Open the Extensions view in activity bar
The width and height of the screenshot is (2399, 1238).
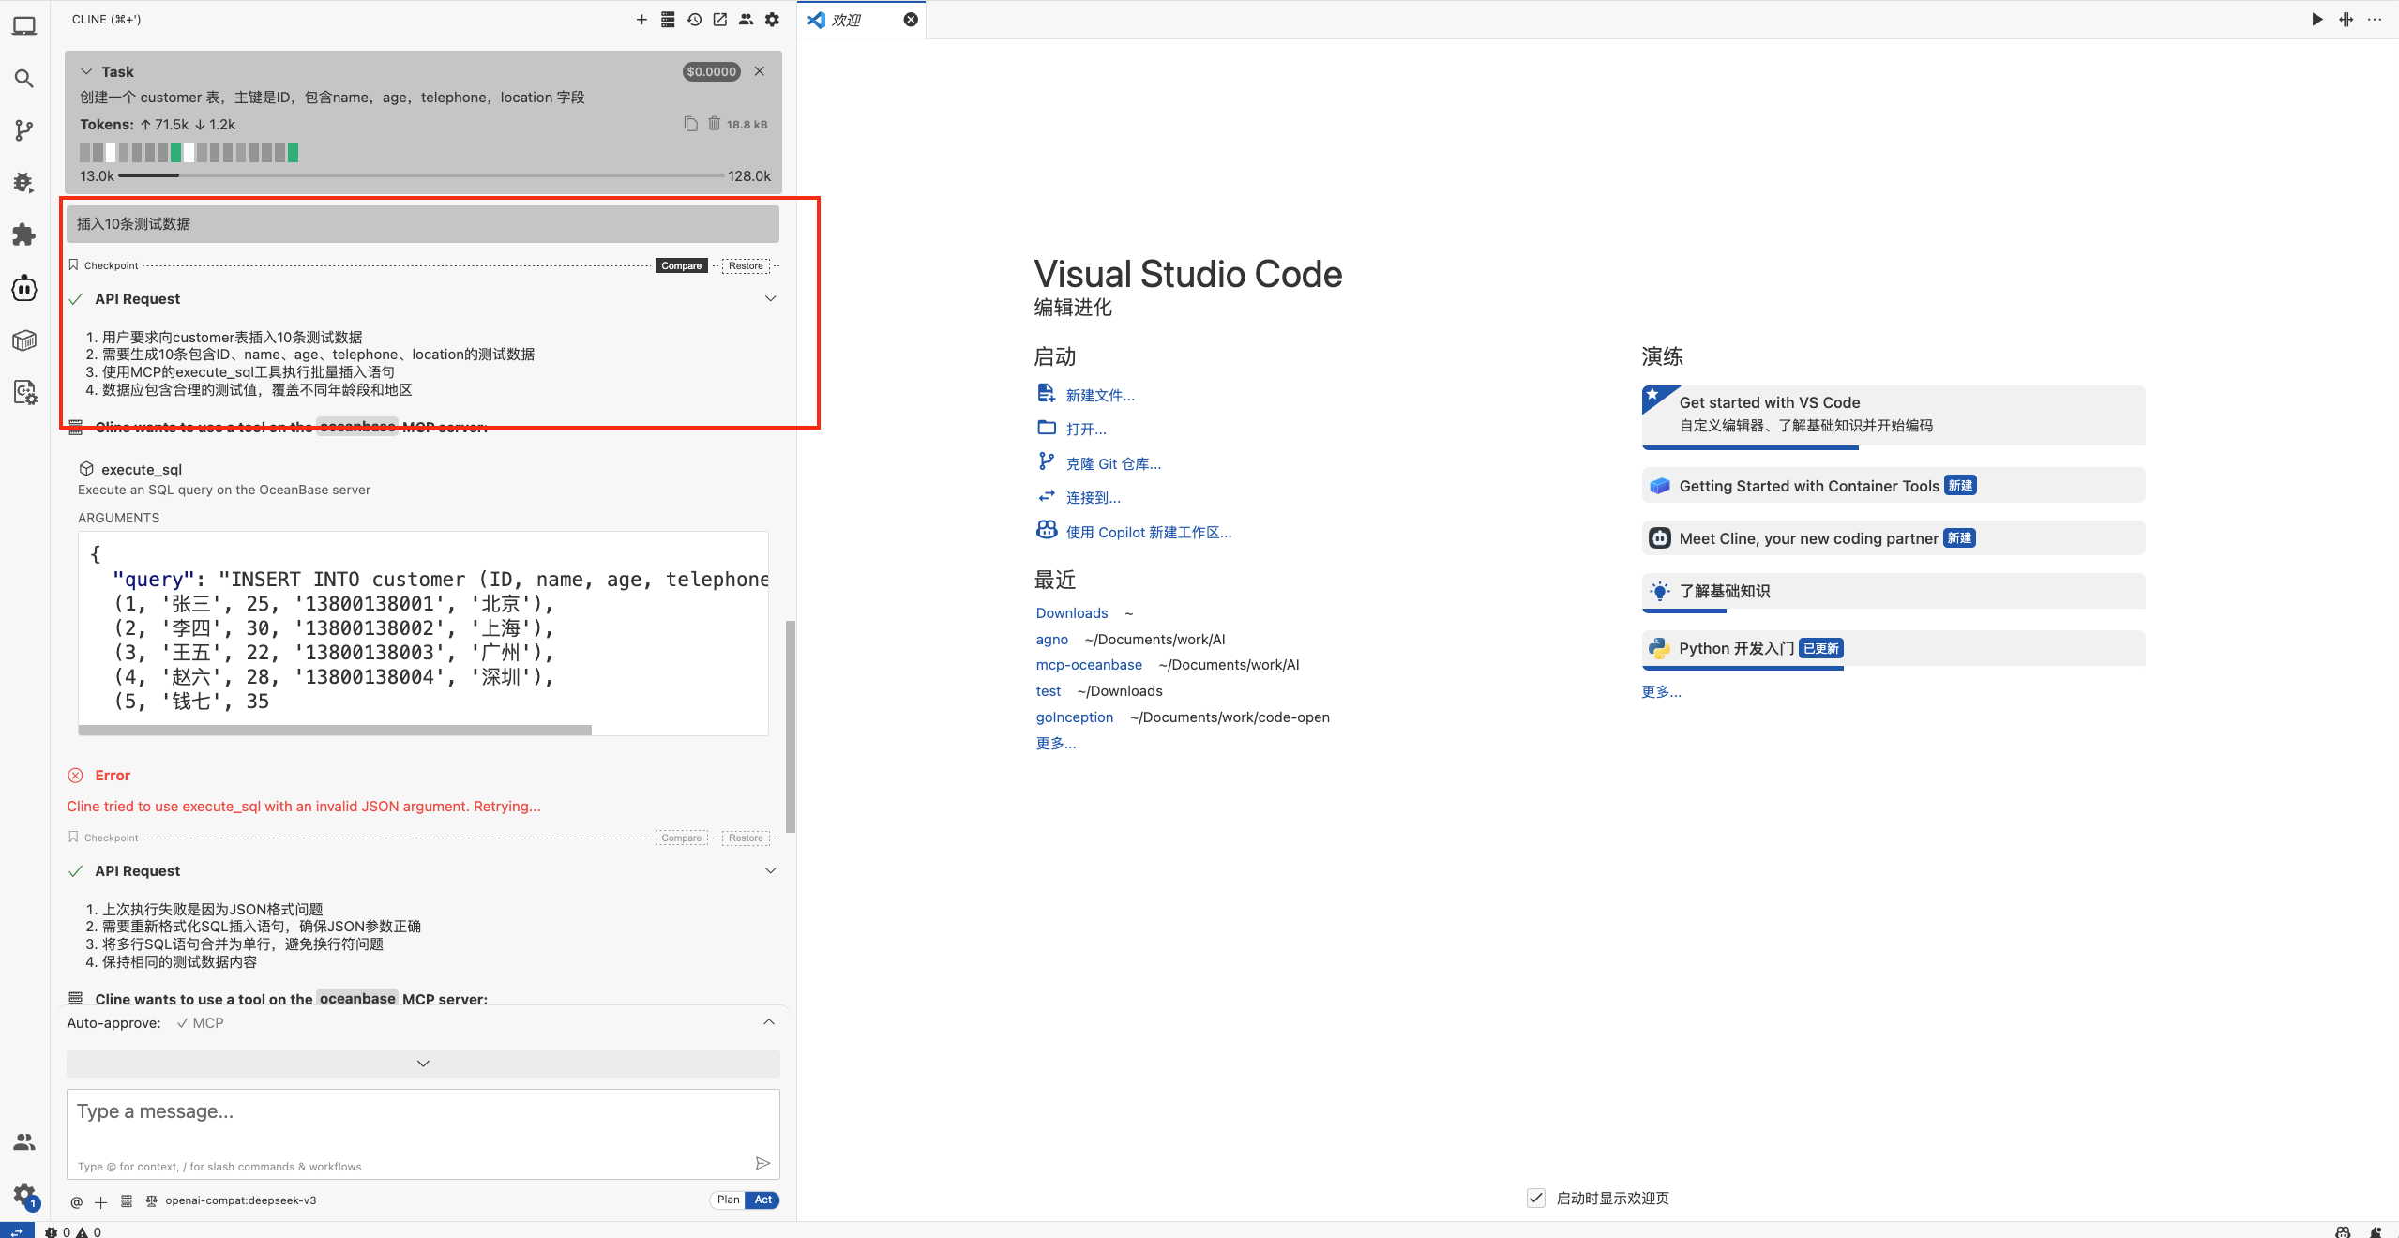[x=24, y=234]
